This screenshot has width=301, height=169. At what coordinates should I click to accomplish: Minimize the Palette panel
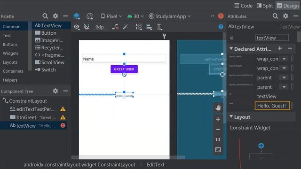(x=66, y=16)
